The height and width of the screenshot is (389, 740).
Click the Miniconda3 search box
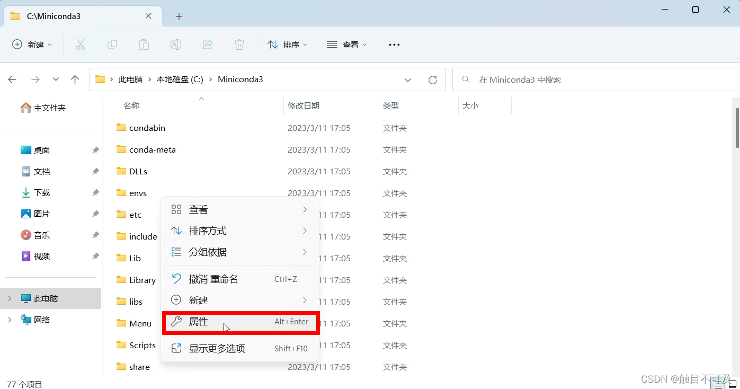point(594,79)
